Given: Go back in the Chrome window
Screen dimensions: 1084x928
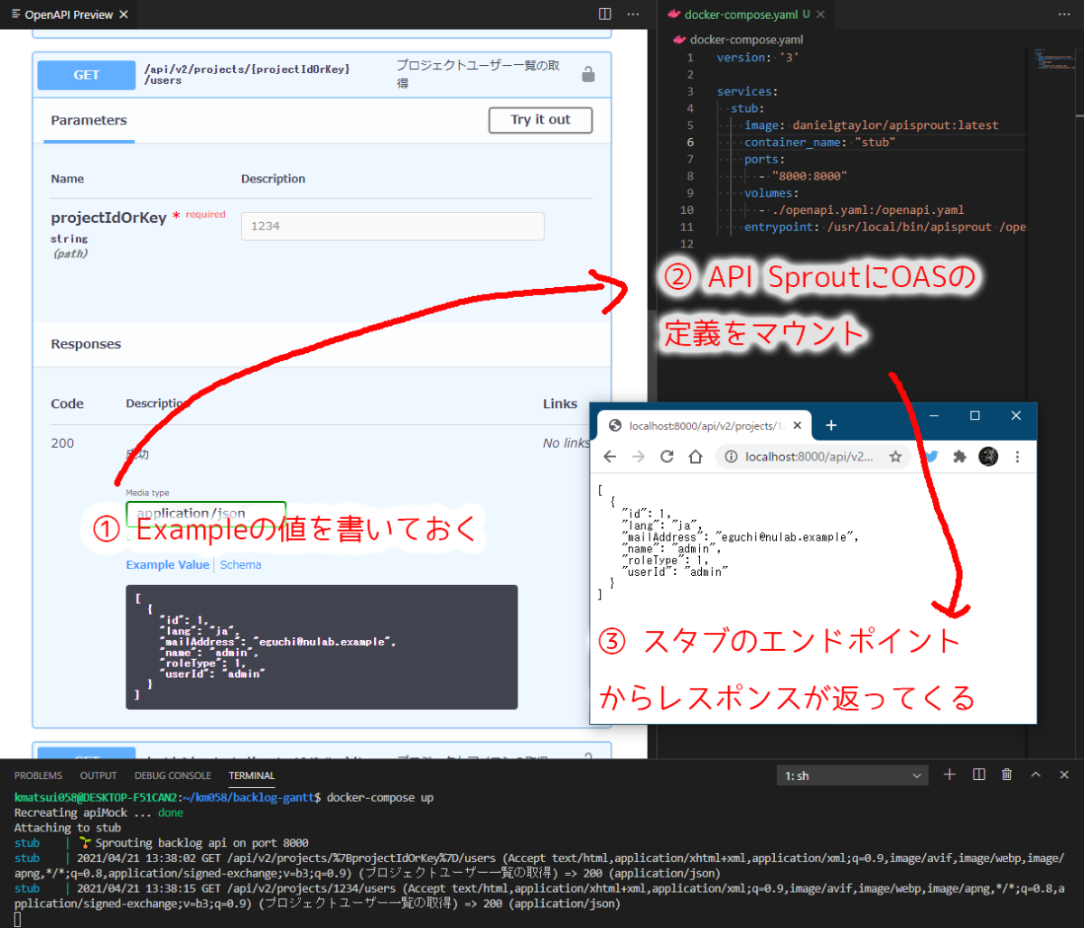Looking at the screenshot, I should [x=610, y=457].
